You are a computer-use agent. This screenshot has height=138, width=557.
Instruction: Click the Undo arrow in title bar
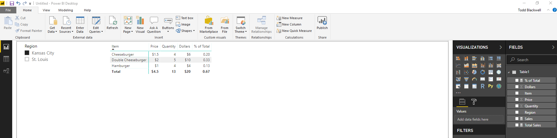coord(19,3)
